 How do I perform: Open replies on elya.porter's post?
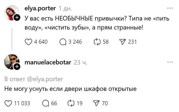62,42
